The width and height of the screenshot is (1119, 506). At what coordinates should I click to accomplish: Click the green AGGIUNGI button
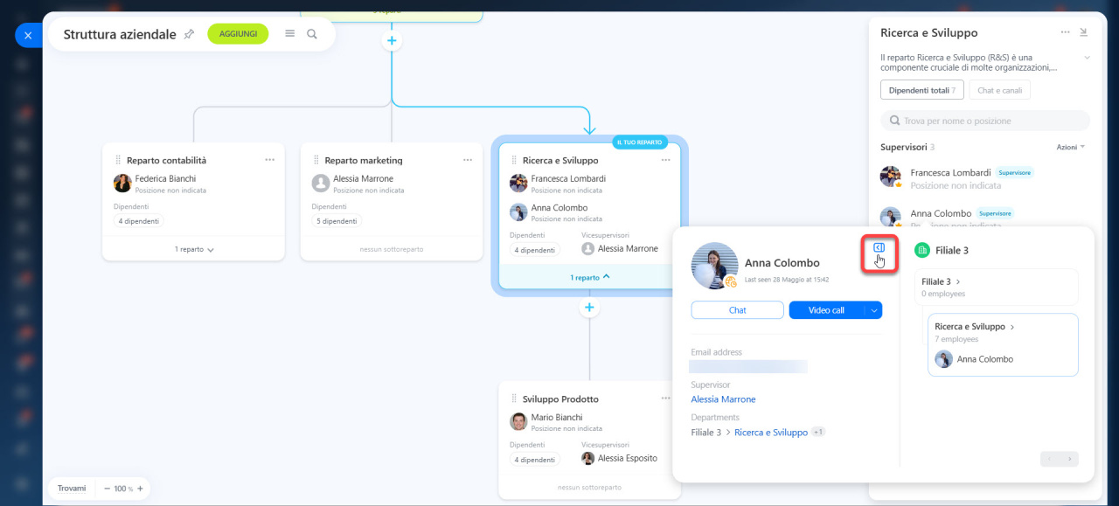238,34
